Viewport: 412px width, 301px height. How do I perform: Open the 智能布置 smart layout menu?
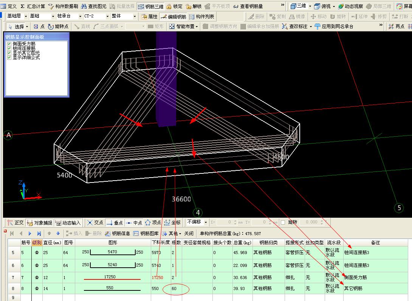[x=184, y=27]
